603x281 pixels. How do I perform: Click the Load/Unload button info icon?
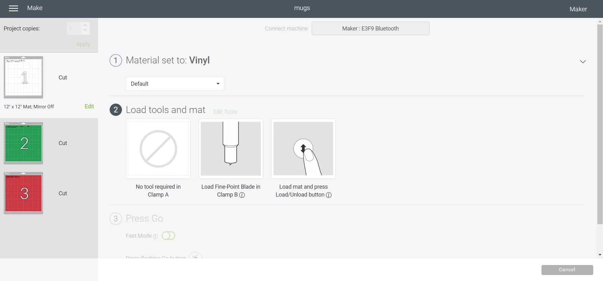click(x=329, y=195)
